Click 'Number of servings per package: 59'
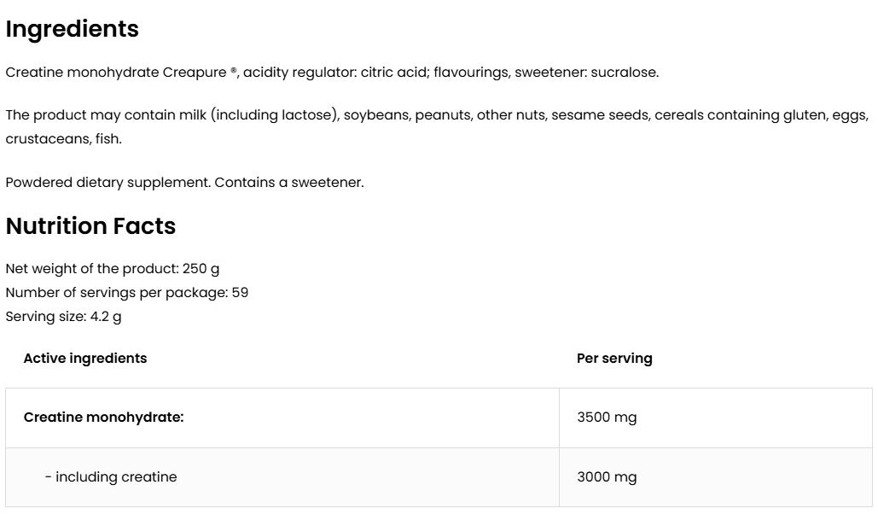Viewport: 878px width, 514px height. click(126, 293)
